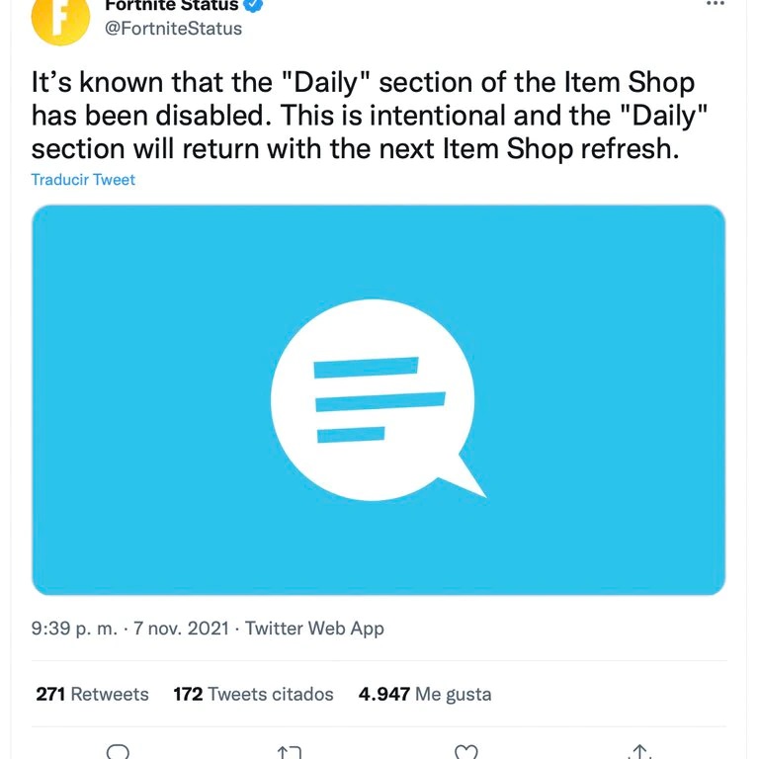The image size is (759, 759).
Task: View the 172 Tweets citados
Action: tap(253, 694)
